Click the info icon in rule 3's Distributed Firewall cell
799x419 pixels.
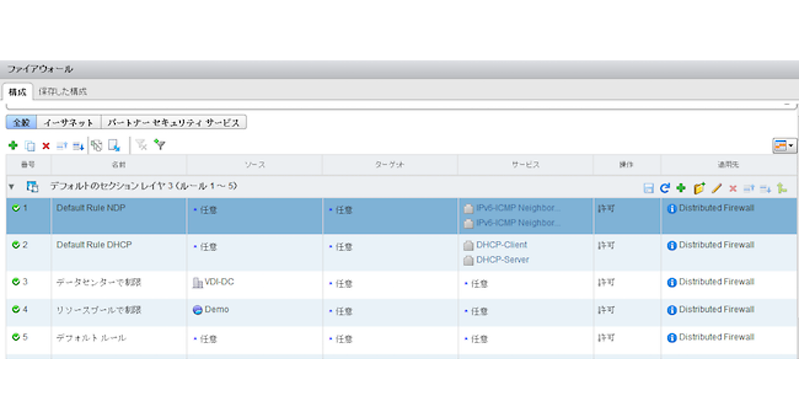(672, 283)
